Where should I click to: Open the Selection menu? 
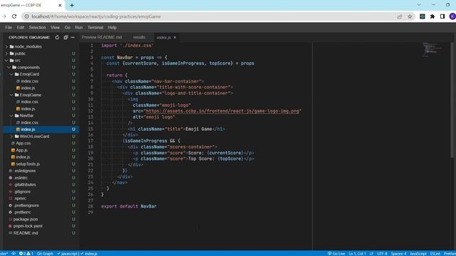(x=37, y=27)
